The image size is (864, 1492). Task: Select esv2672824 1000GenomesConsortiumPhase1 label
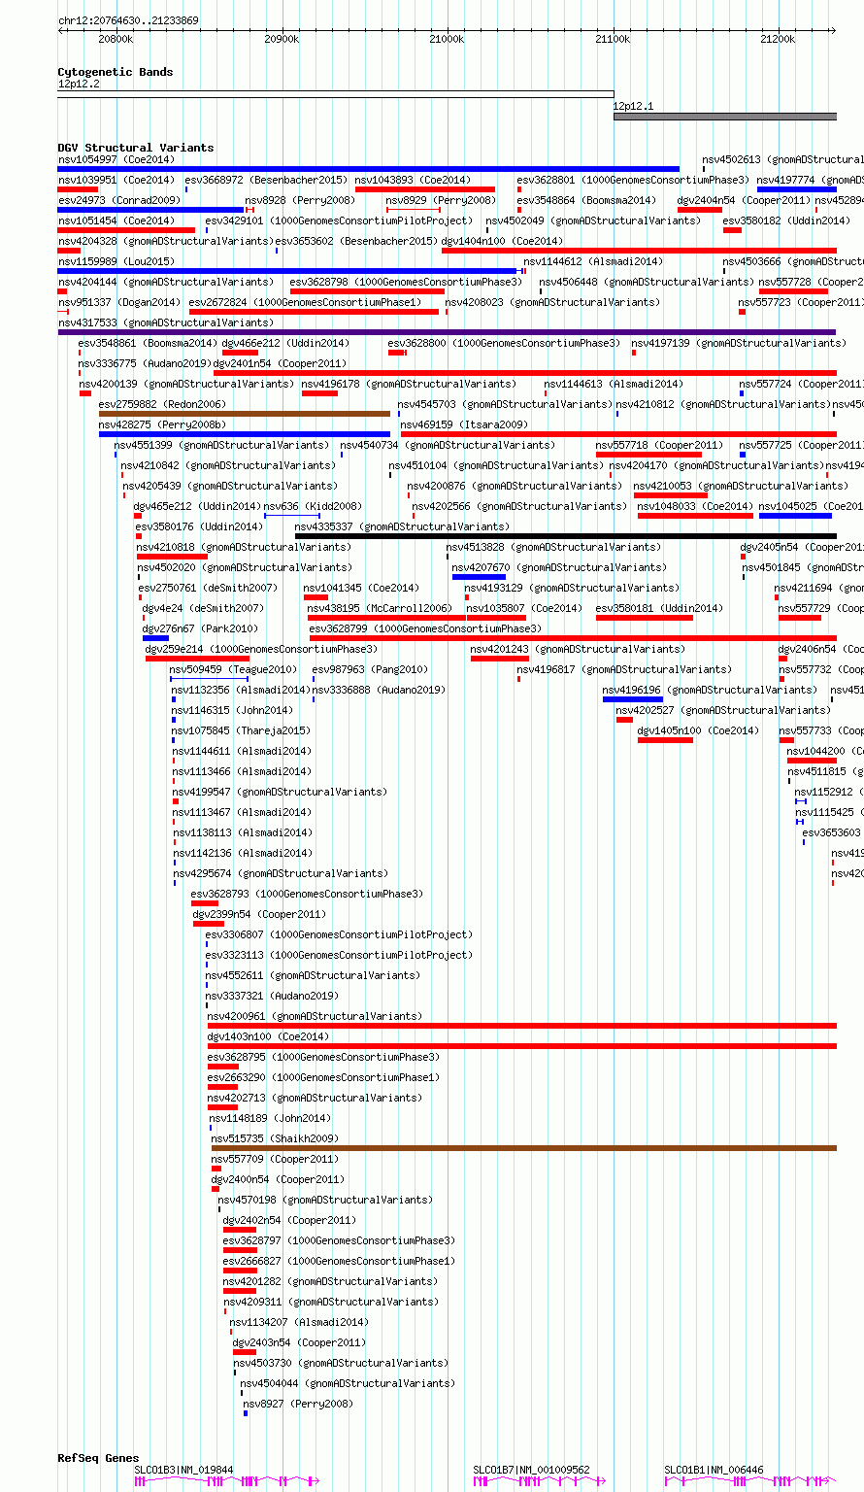tap(306, 302)
